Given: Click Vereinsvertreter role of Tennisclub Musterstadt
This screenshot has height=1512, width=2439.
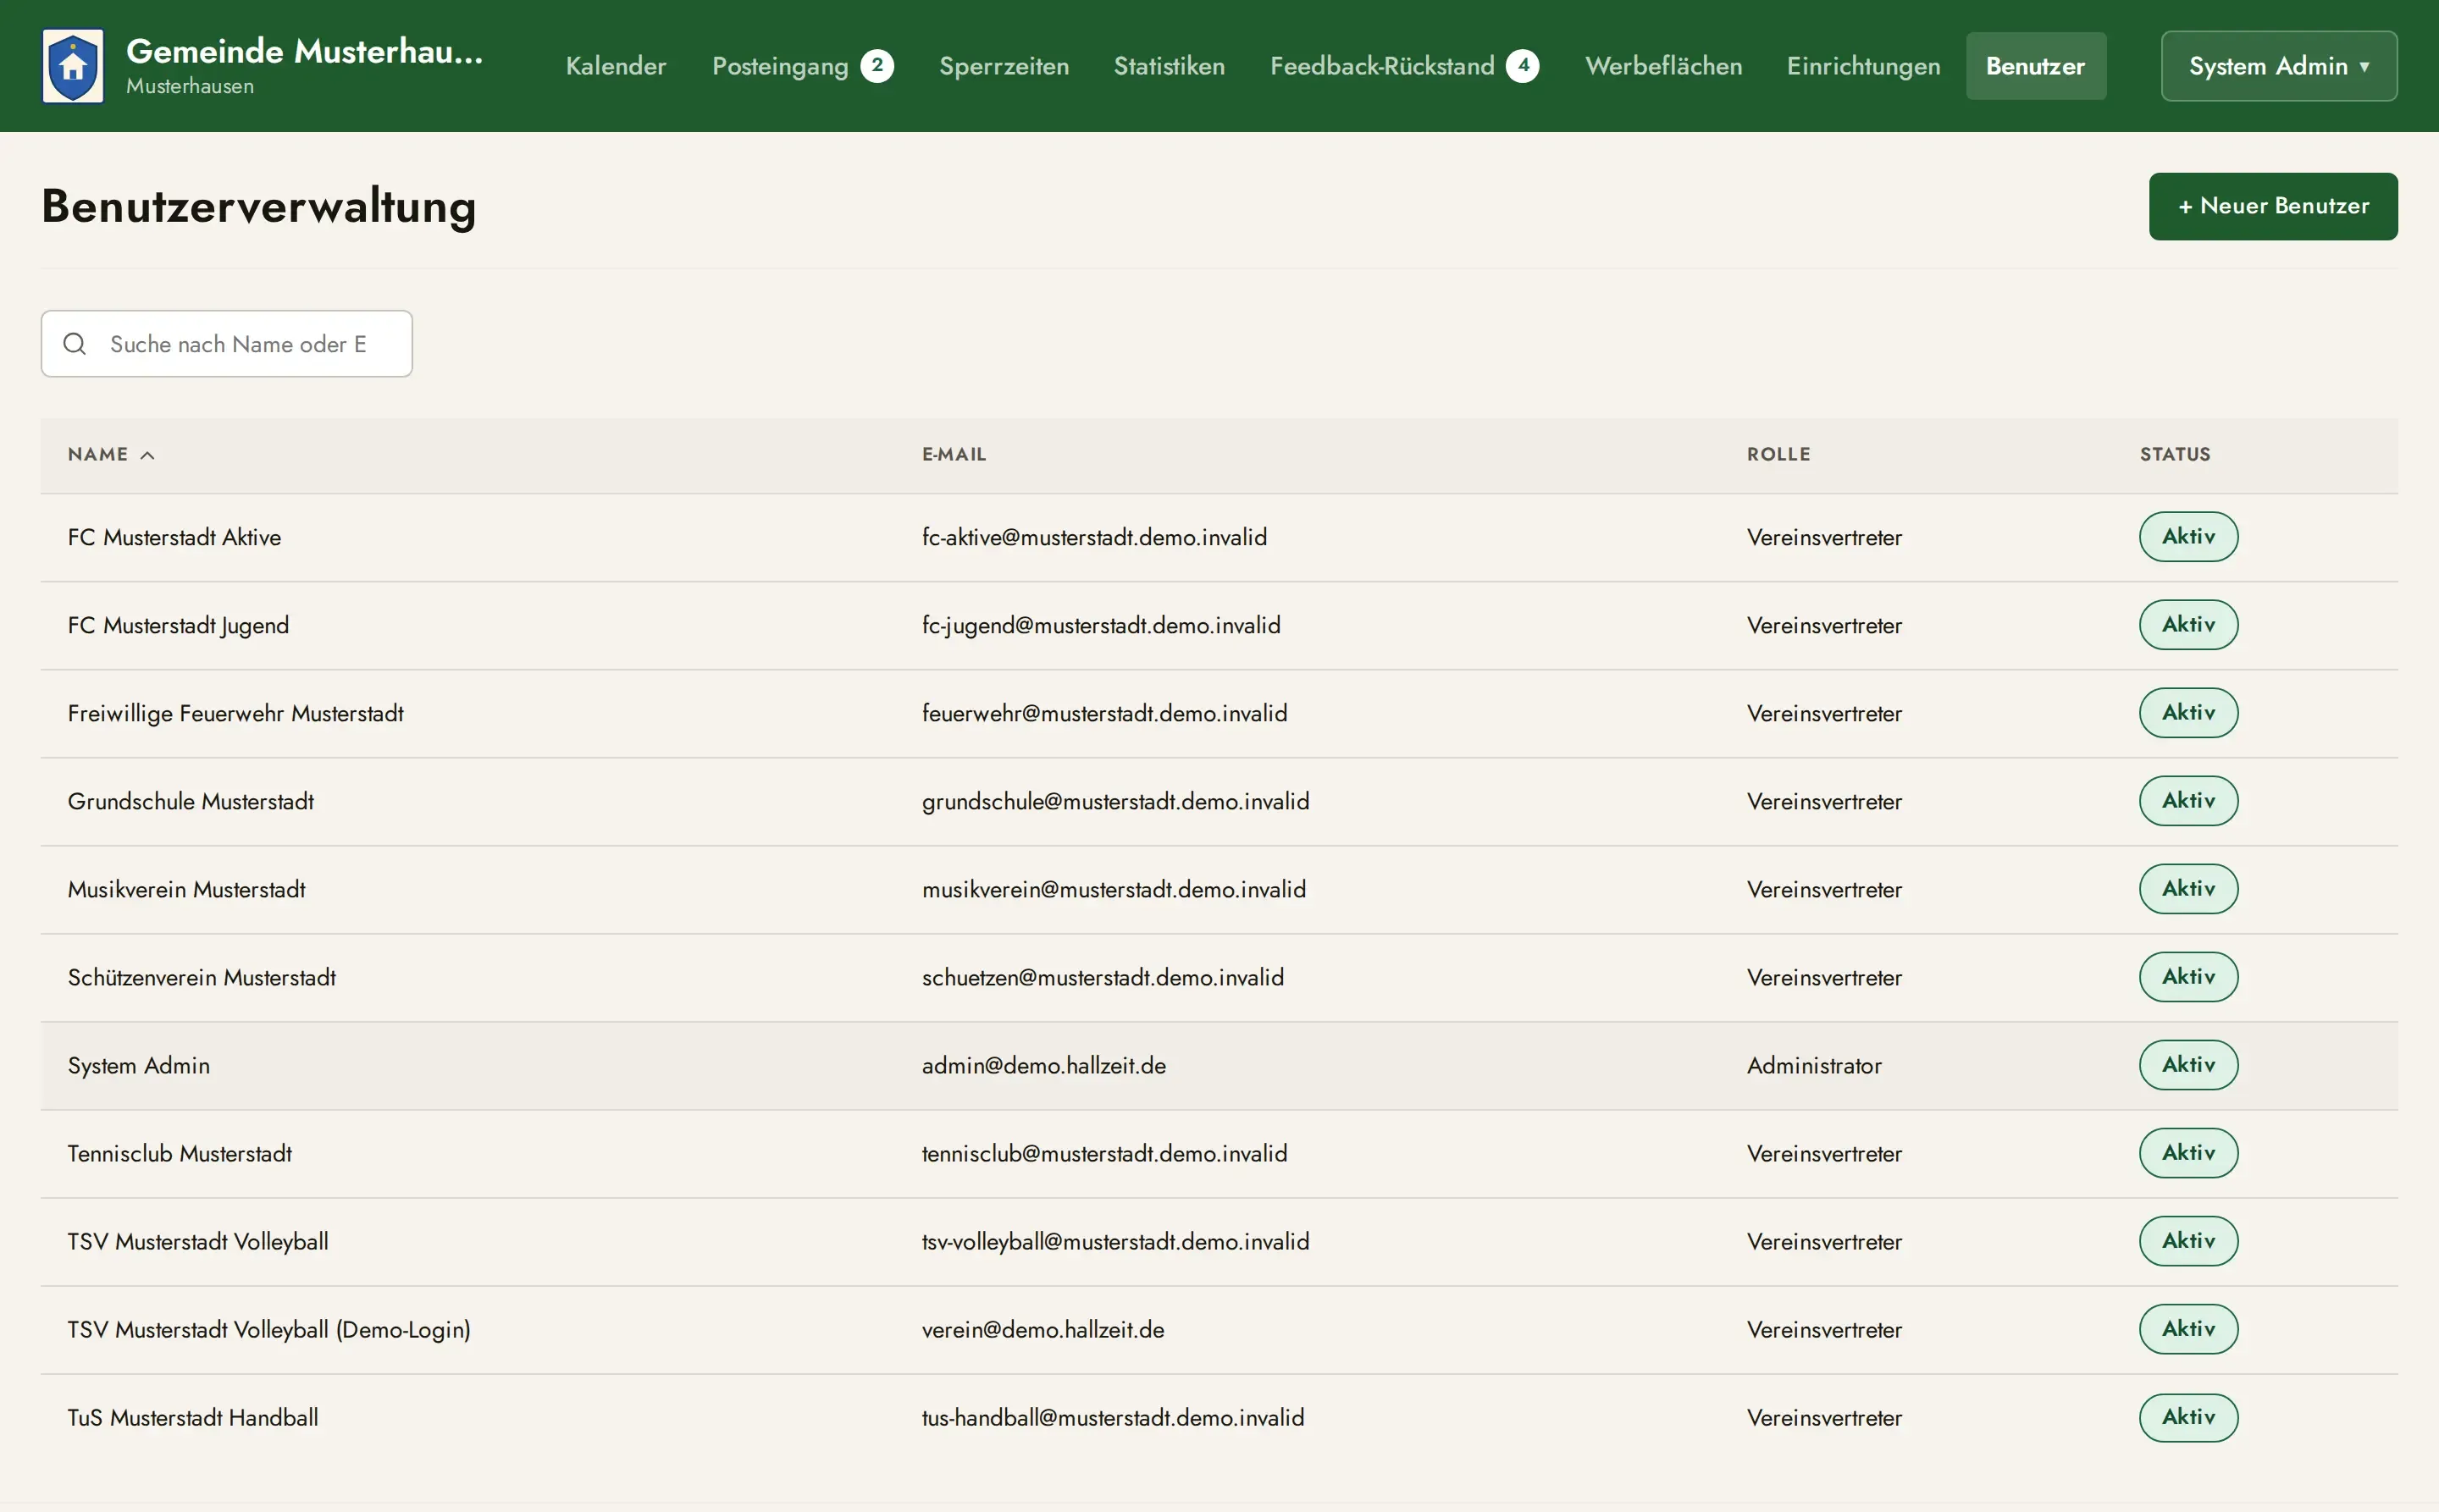Looking at the screenshot, I should tap(1824, 1154).
